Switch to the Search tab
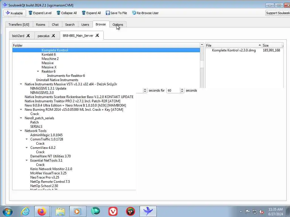 tap(70, 25)
